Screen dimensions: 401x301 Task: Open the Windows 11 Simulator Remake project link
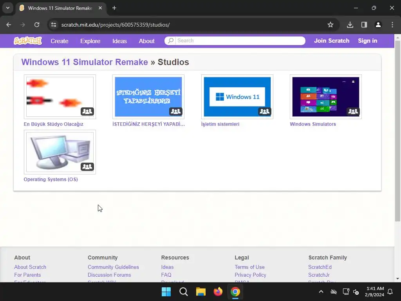tap(85, 62)
